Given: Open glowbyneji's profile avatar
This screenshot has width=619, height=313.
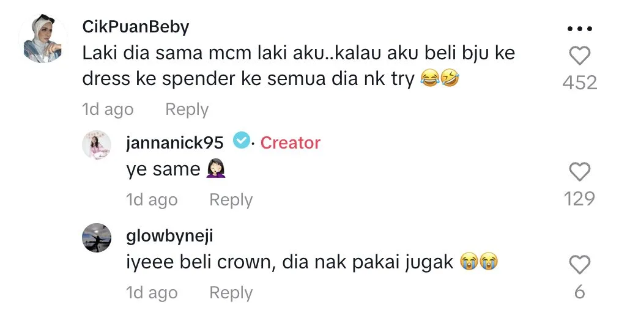Looking at the screenshot, I should (x=97, y=237).
